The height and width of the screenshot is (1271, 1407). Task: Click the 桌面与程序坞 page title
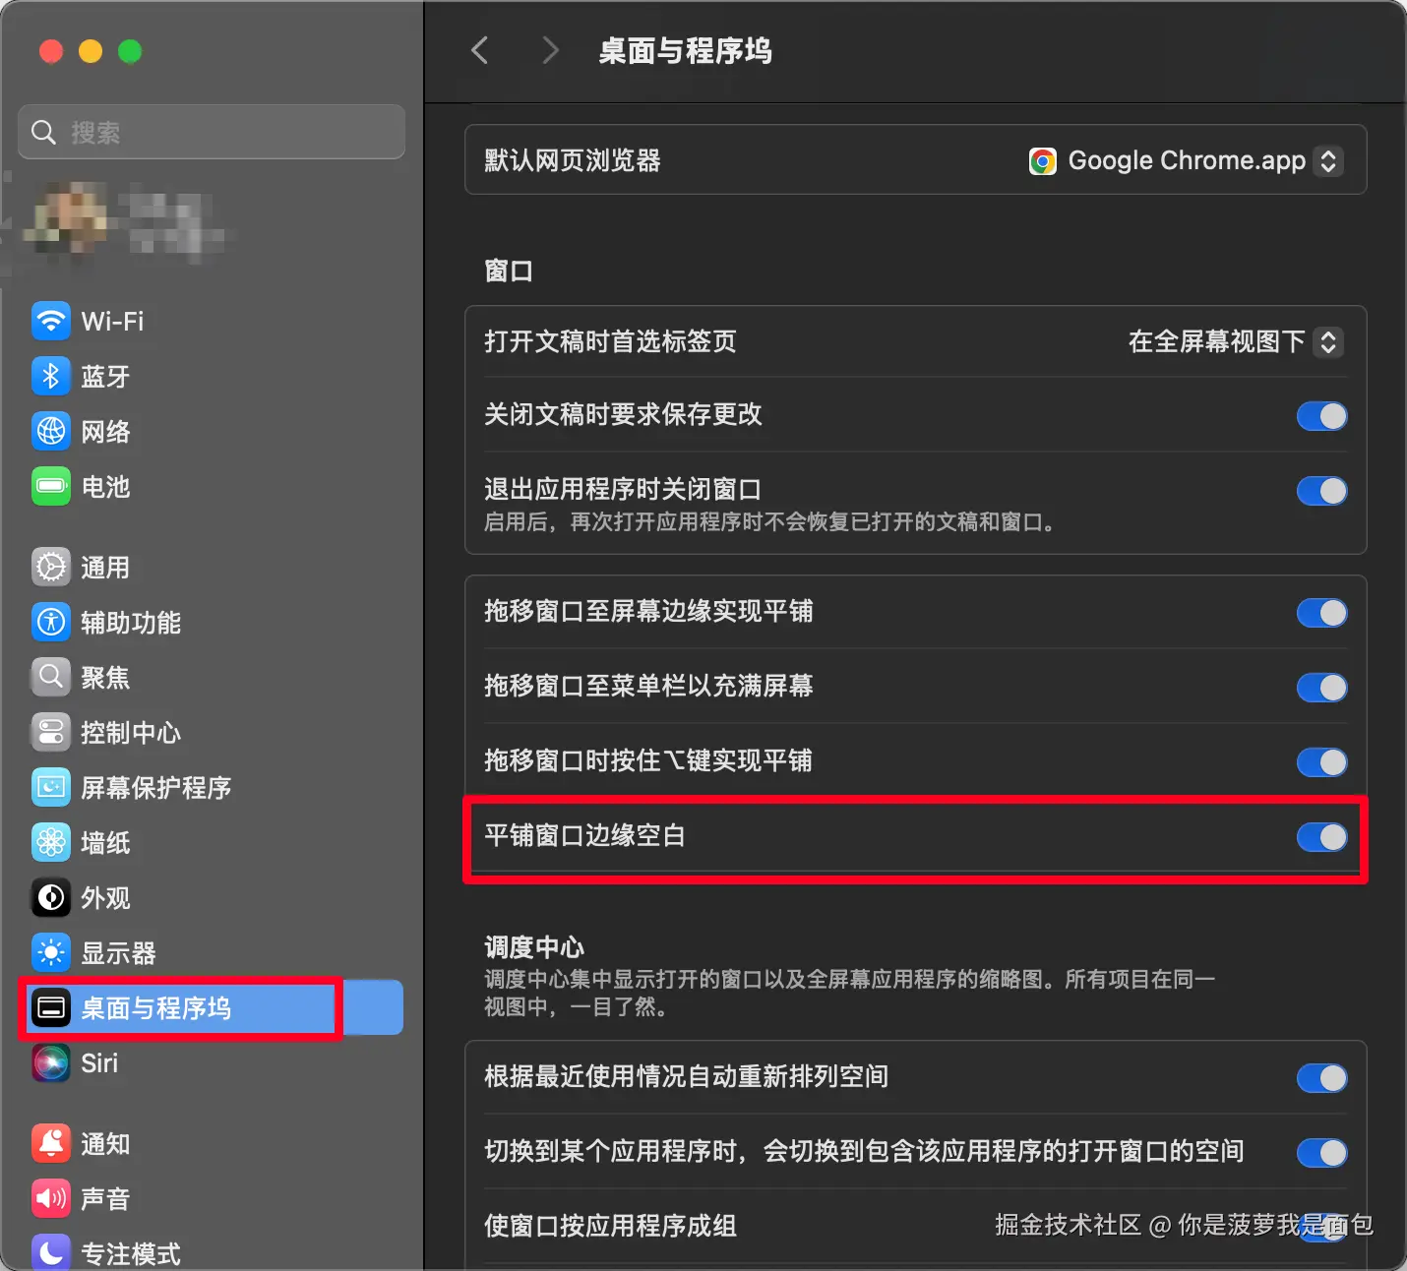(685, 50)
